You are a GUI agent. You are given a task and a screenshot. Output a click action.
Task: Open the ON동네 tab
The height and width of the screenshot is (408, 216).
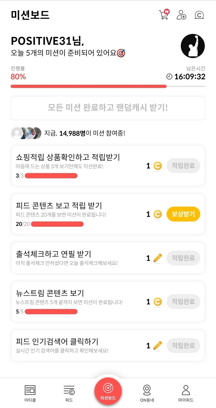click(147, 393)
